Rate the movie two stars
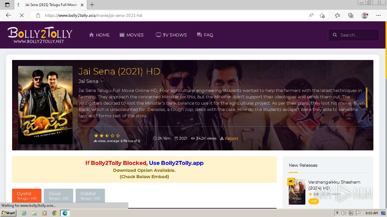 click(x=102, y=136)
